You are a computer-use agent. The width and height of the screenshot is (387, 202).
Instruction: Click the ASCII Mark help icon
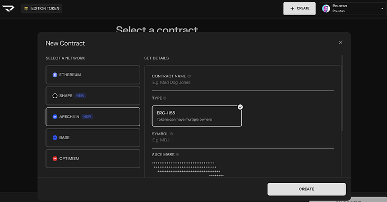(177, 155)
